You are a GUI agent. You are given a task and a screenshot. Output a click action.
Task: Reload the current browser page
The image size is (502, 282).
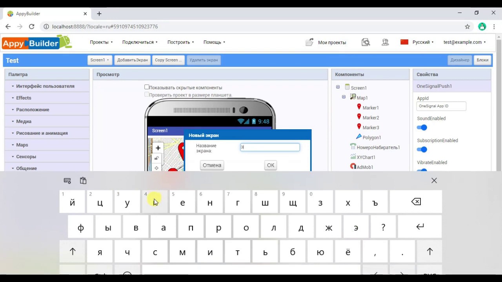coord(32,27)
